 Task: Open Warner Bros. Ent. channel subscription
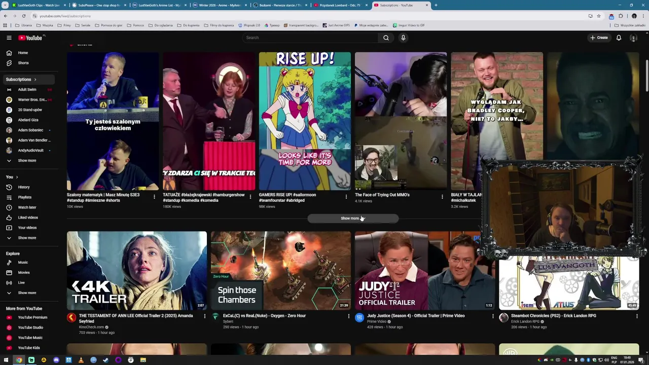tap(28, 100)
